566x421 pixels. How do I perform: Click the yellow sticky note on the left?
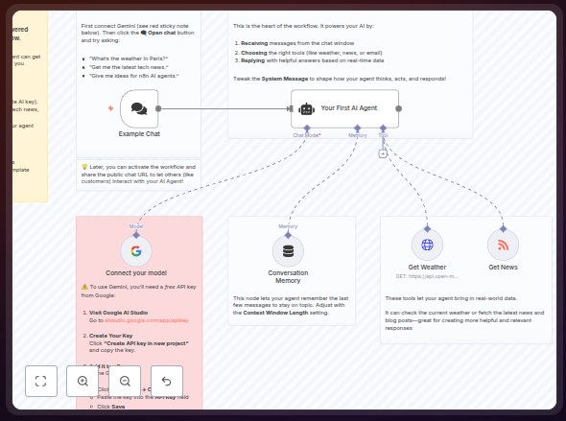[30, 106]
